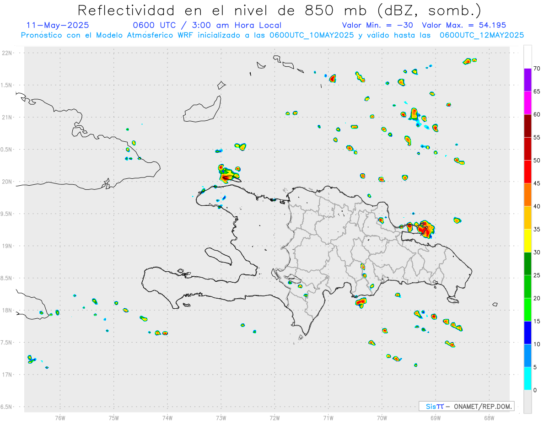Click the red 45–50 dBZ colorbar segment

527,172
